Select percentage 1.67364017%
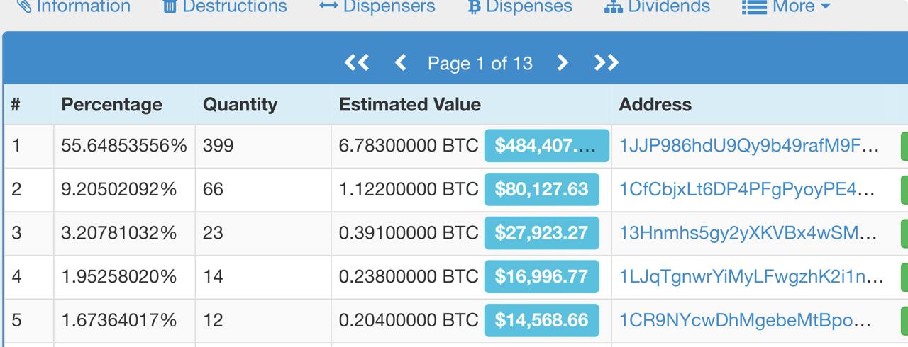The image size is (908, 347). click(119, 320)
